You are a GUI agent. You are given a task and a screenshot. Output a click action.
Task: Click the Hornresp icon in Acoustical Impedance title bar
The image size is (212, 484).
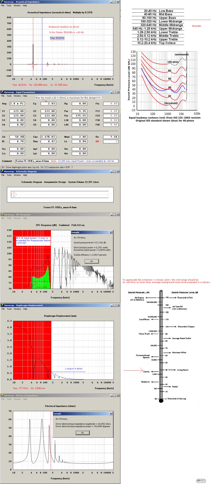[2, 2]
